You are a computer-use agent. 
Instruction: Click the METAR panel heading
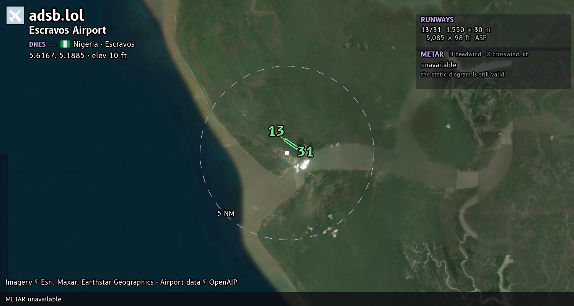click(x=432, y=54)
